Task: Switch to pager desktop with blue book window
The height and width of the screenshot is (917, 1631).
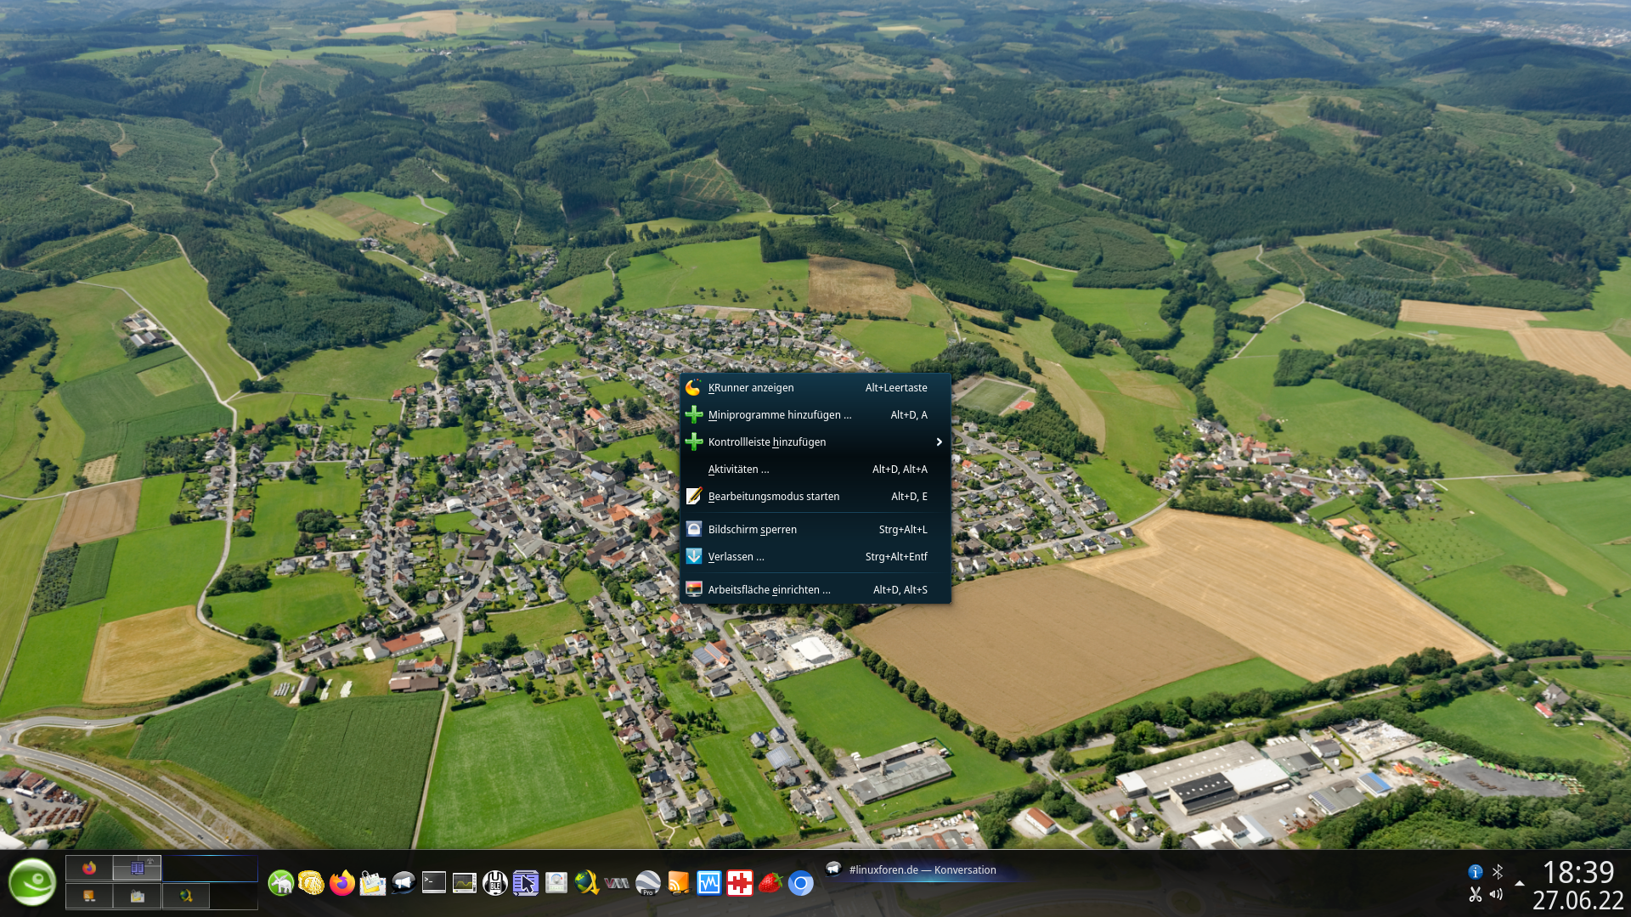Action: (138, 868)
